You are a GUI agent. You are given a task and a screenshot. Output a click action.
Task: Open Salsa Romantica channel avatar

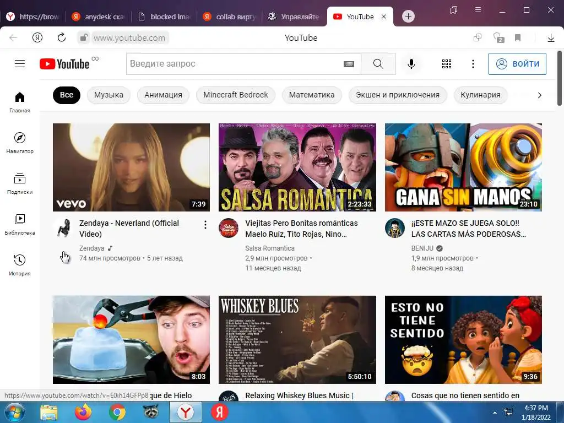(x=229, y=228)
